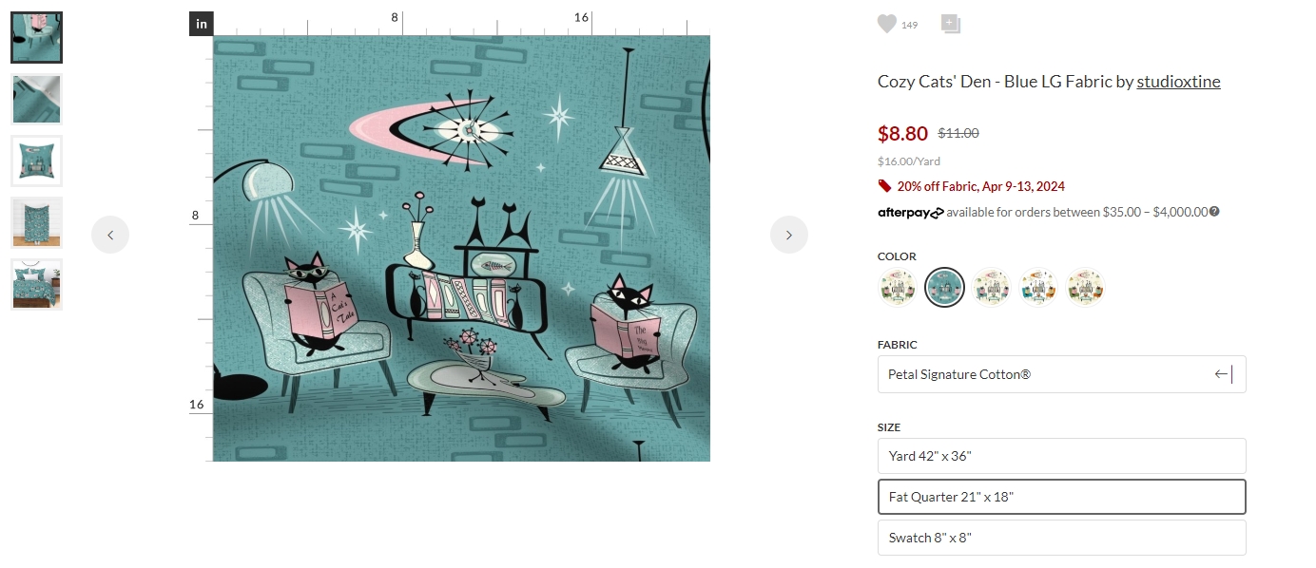
Task: View the bedding mockup thumbnail
Action: pos(36,284)
